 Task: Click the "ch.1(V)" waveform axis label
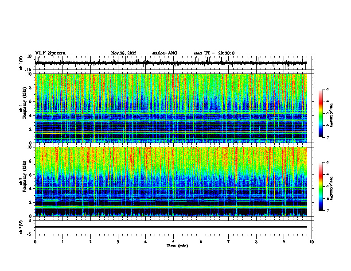click(21, 63)
